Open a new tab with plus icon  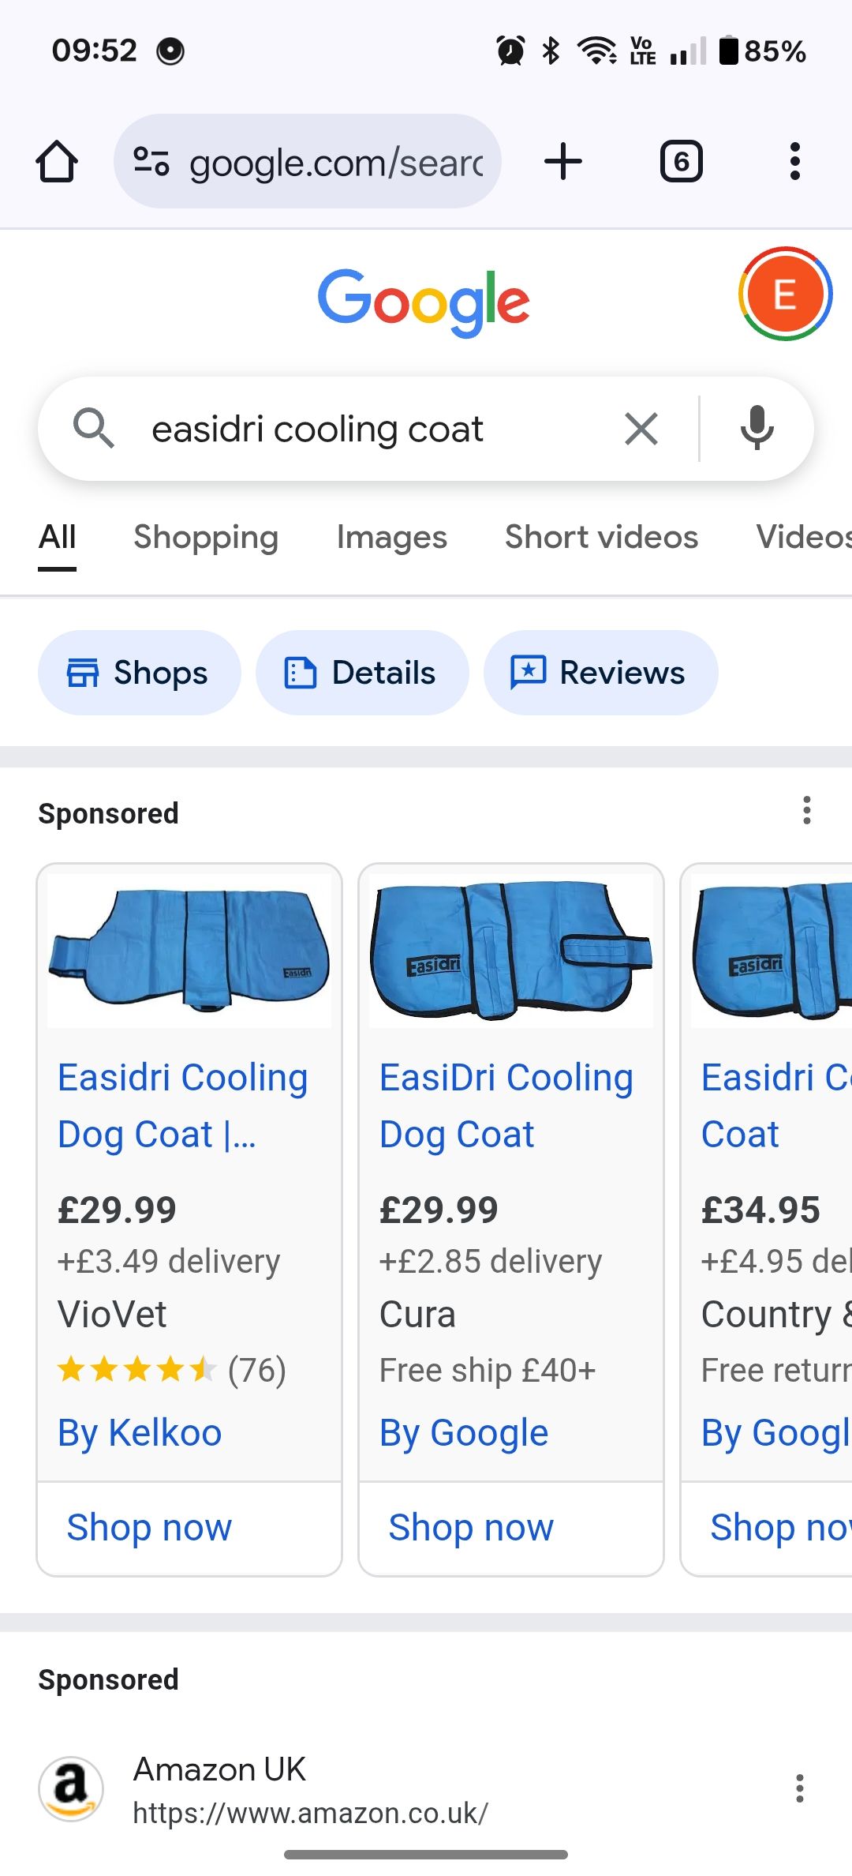563,162
